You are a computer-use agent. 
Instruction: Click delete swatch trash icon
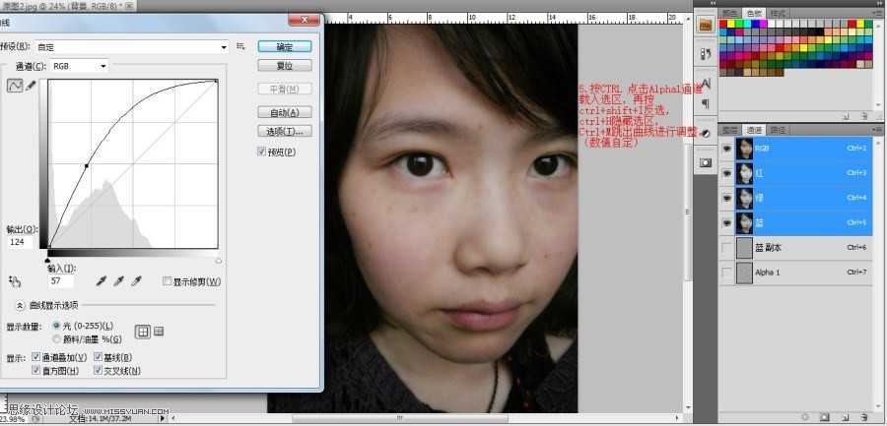863,116
